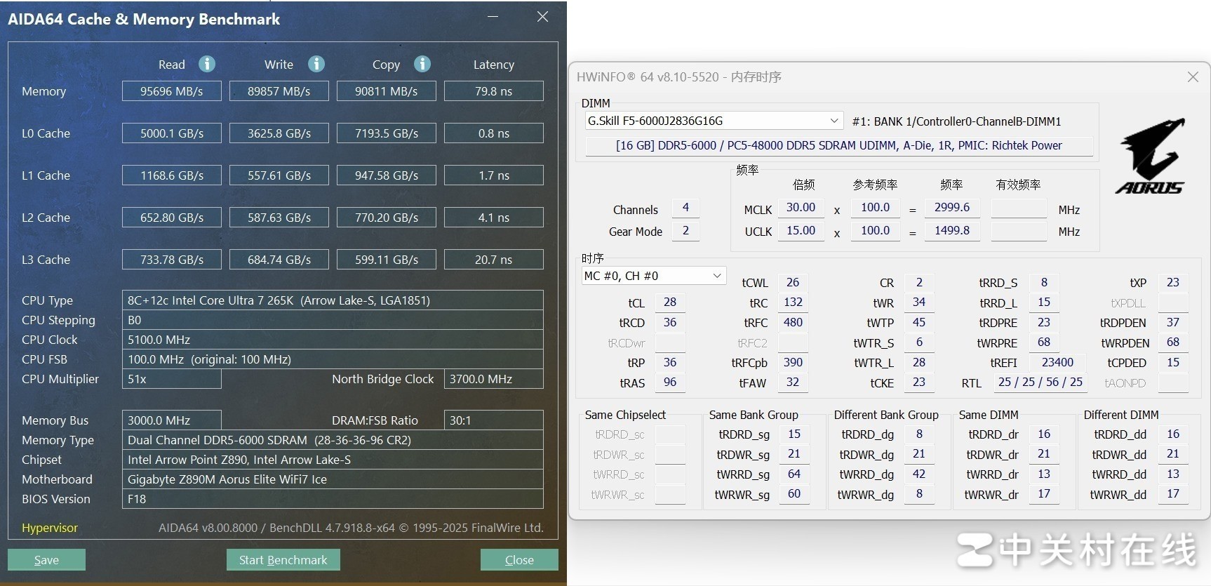Click the DRAM:FSB Ratio 30:1 field
The height and width of the screenshot is (586, 1211).
click(x=494, y=420)
